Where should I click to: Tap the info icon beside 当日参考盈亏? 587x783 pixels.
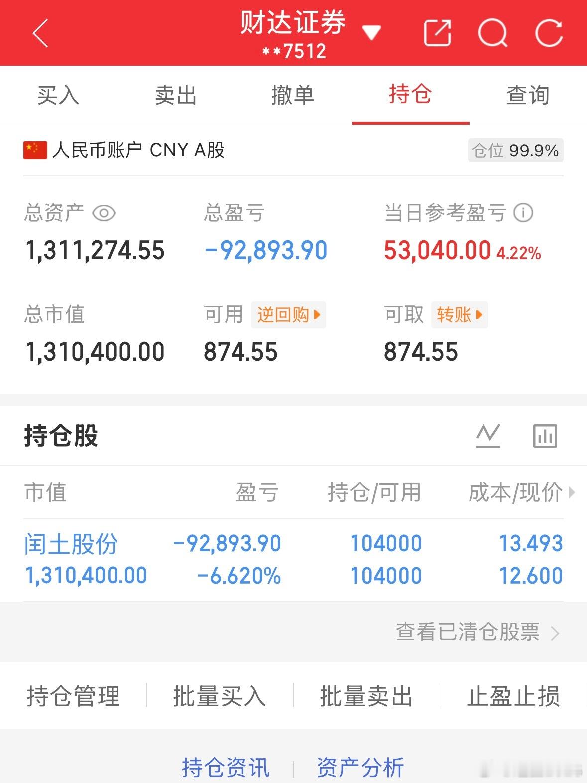pyautogui.click(x=523, y=213)
